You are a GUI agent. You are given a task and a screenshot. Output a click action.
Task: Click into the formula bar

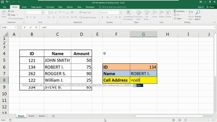pyautogui.click(x=126, y=27)
